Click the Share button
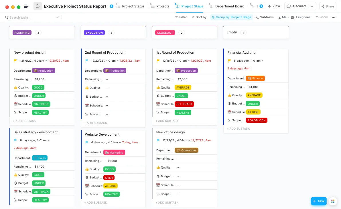The height and width of the screenshot is (209, 341). (328, 6)
